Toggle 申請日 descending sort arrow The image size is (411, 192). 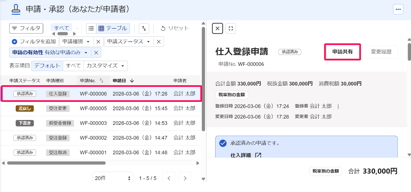132,81
